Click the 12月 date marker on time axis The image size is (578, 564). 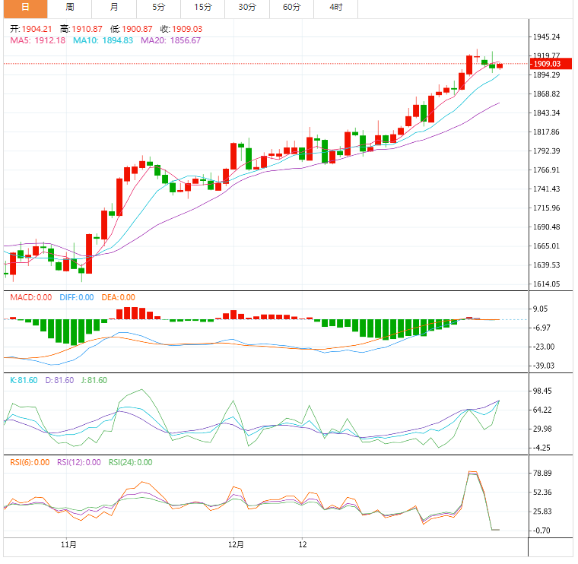click(x=237, y=544)
